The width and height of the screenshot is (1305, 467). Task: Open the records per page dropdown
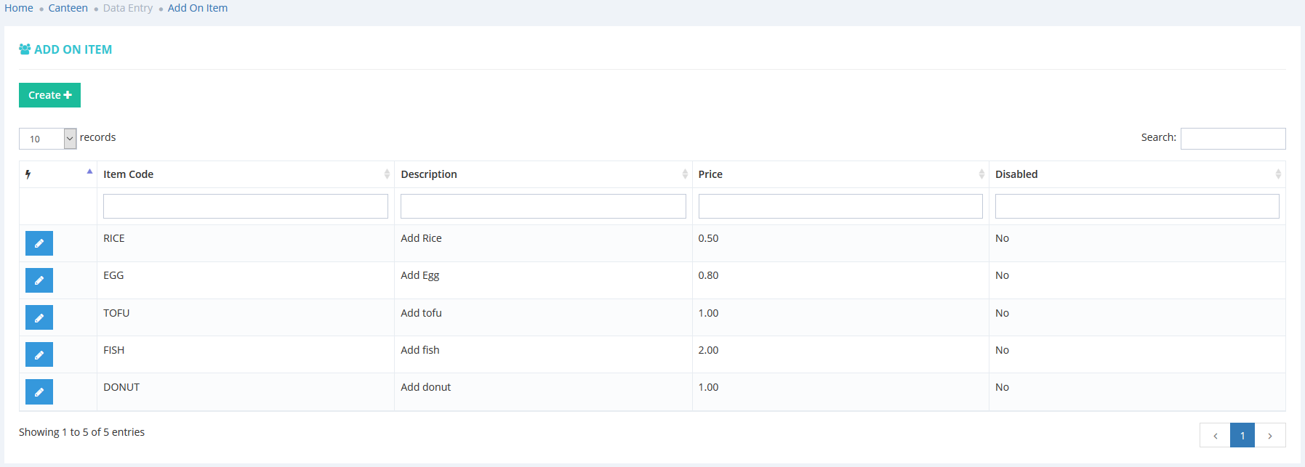48,139
